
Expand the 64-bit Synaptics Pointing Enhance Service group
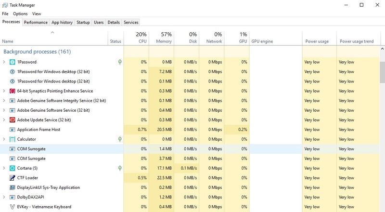point(4,91)
